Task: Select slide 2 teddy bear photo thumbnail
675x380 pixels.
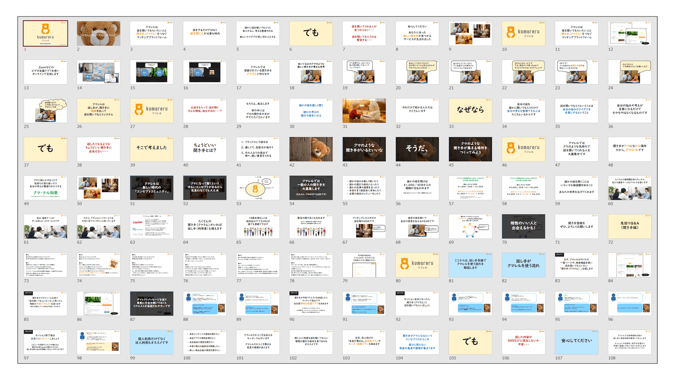Action: (x=98, y=33)
